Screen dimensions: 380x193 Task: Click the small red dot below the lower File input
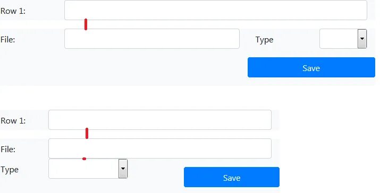click(x=84, y=159)
